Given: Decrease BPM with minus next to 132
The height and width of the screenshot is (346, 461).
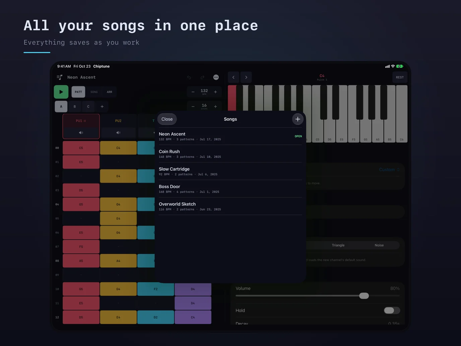Looking at the screenshot, I should pyautogui.click(x=193, y=92).
